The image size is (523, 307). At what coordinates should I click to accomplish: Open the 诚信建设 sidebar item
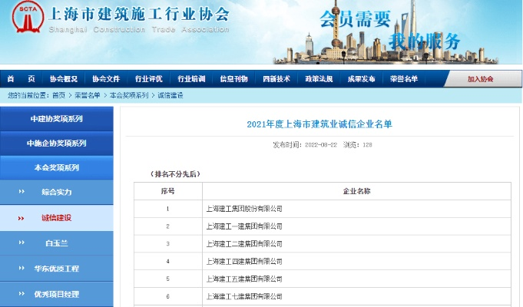[57, 218]
